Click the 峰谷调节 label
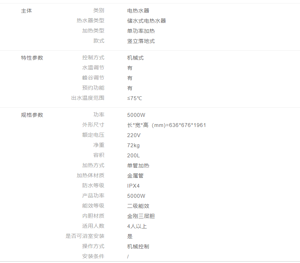 93,78
